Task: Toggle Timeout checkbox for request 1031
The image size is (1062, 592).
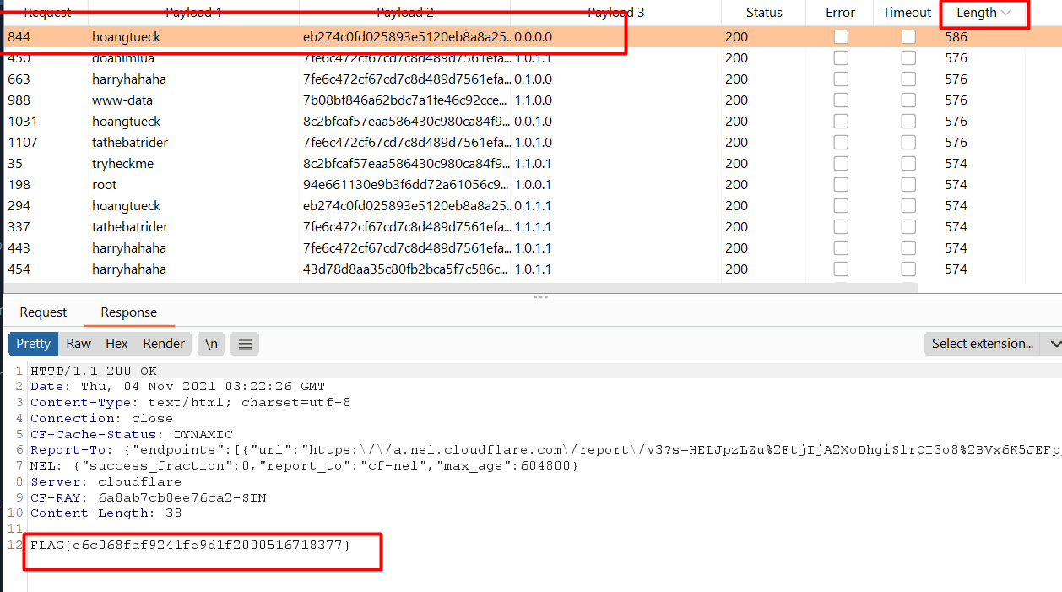Action: (908, 122)
